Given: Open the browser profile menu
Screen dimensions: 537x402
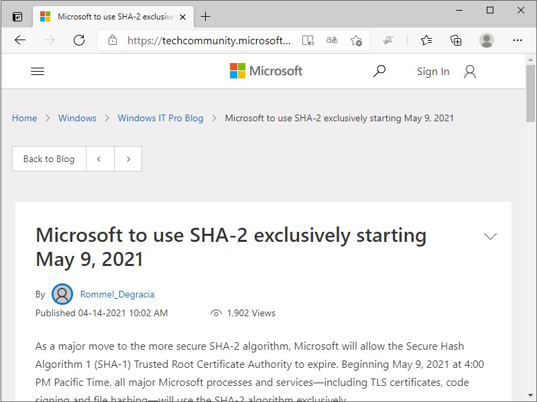Looking at the screenshot, I should click(x=487, y=40).
